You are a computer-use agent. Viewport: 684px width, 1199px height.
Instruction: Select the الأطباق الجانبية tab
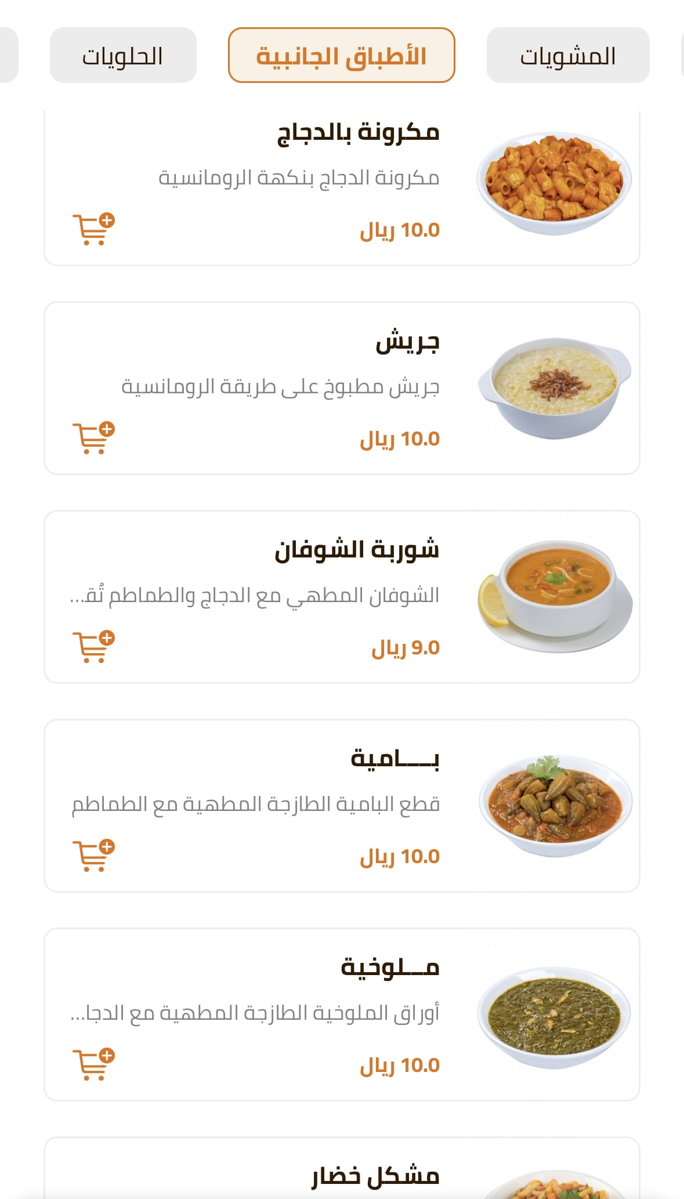click(x=341, y=56)
